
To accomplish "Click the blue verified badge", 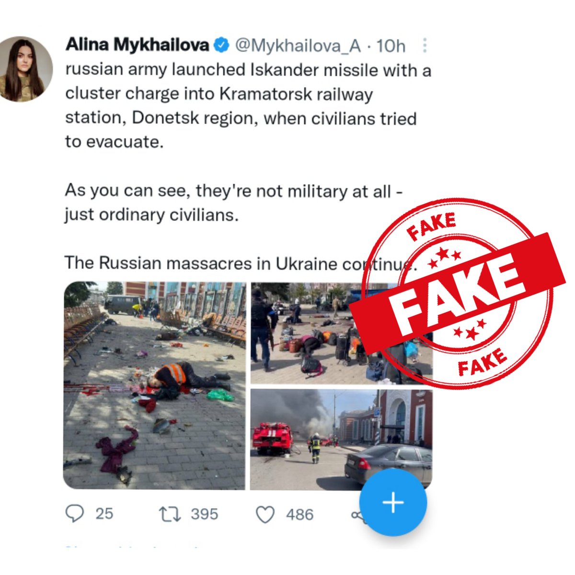I will point(221,45).
